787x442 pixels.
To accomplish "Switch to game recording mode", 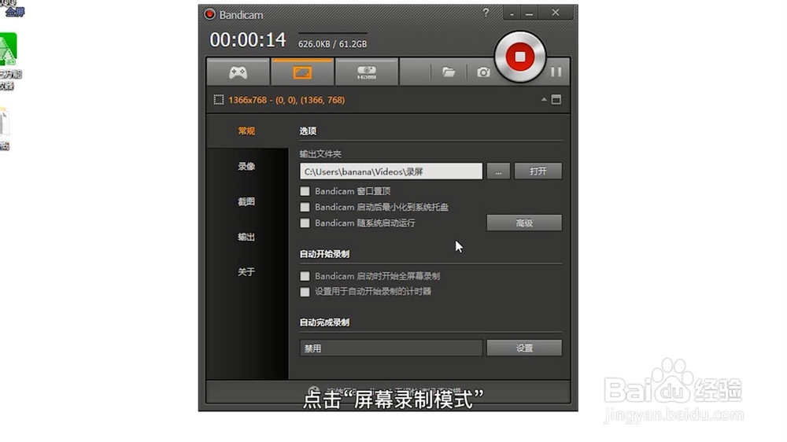I will [238, 72].
